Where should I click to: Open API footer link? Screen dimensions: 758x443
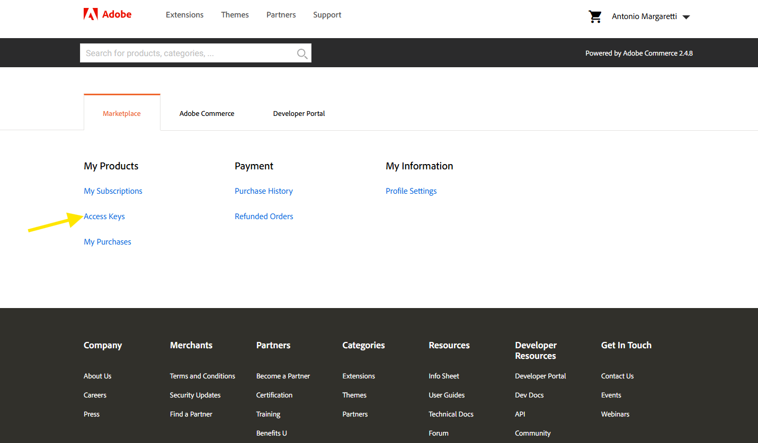click(520, 414)
